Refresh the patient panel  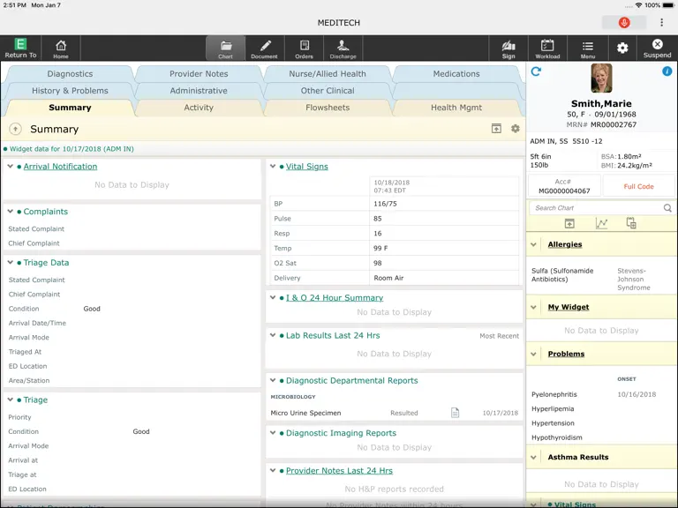pyautogui.click(x=536, y=71)
